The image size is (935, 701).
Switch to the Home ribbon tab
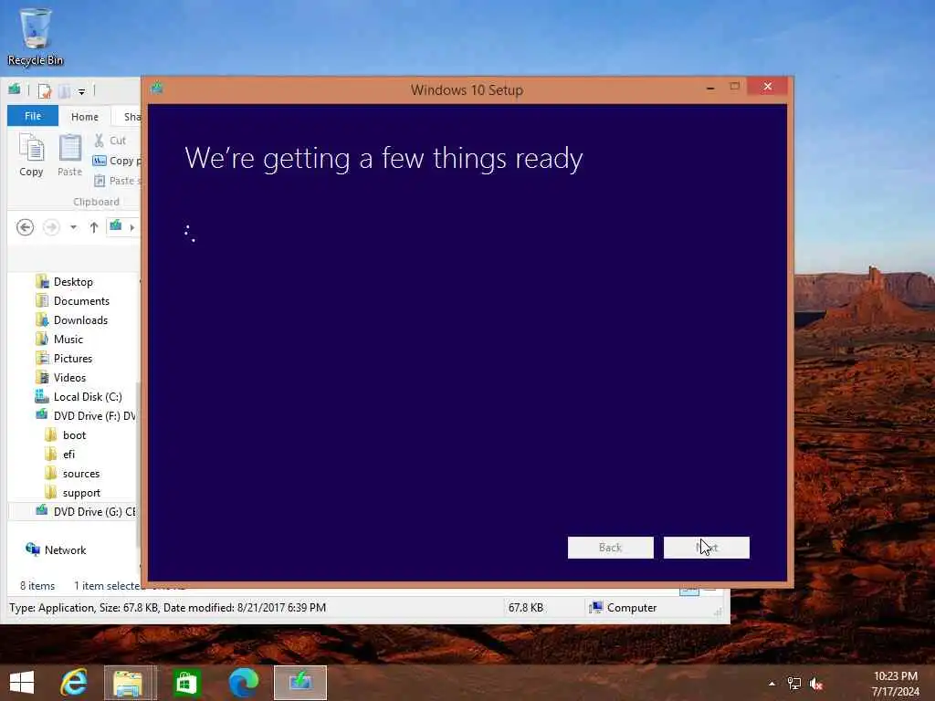pyautogui.click(x=85, y=117)
